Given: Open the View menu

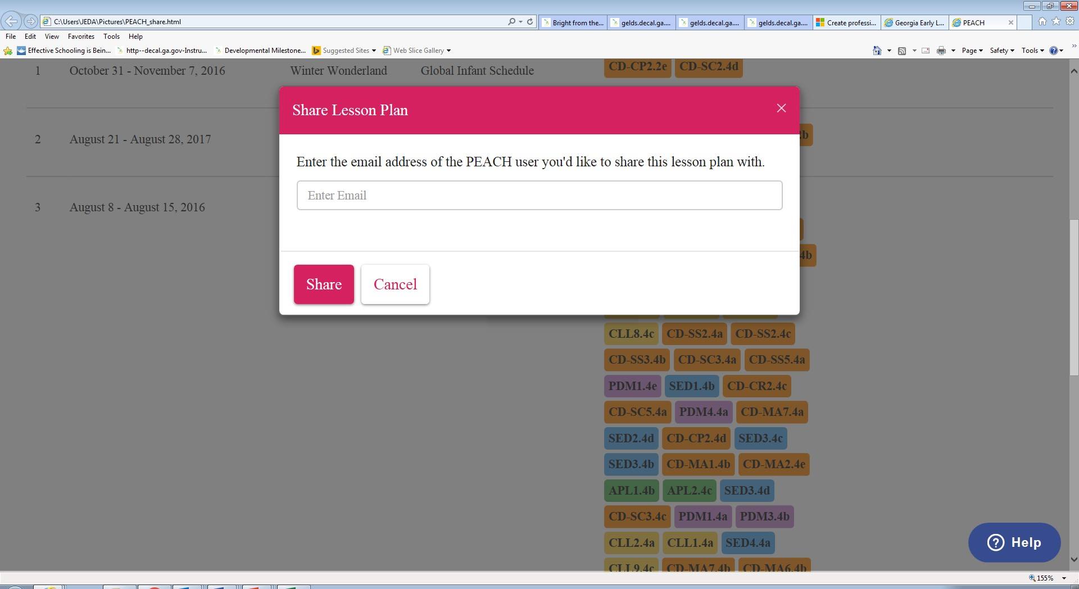Looking at the screenshot, I should (52, 36).
